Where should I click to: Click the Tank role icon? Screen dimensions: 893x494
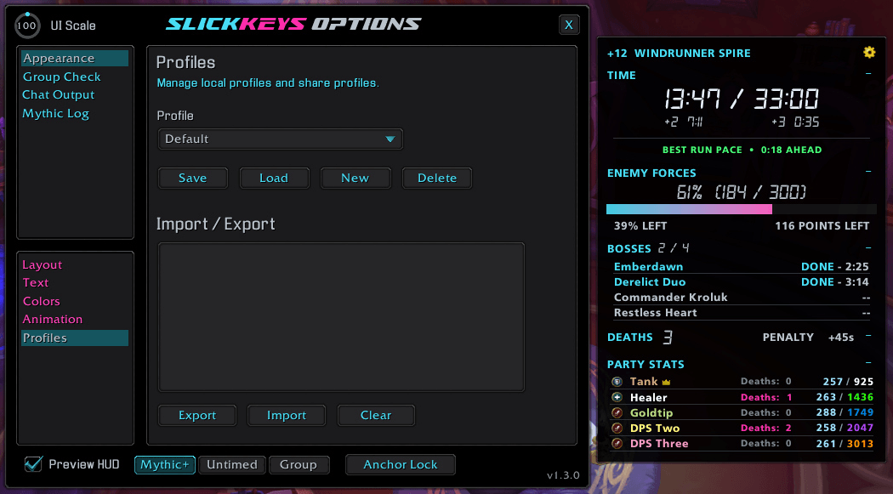(617, 382)
